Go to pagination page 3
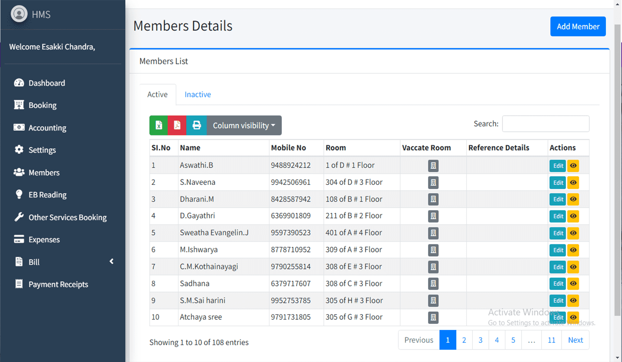Screen dimensions: 622x362 pos(481,340)
